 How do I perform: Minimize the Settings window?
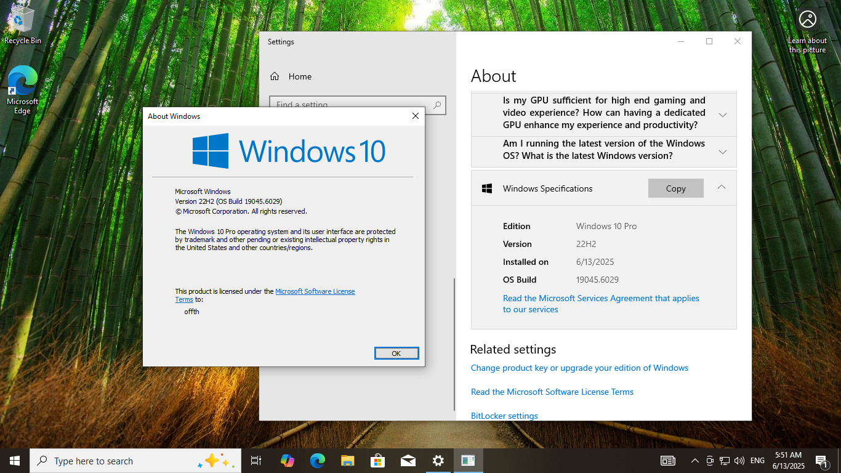pyautogui.click(x=681, y=41)
